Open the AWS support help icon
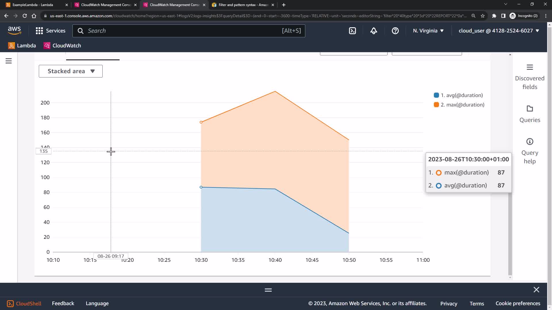This screenshot has width=552, height=310. tap(395, 31)
